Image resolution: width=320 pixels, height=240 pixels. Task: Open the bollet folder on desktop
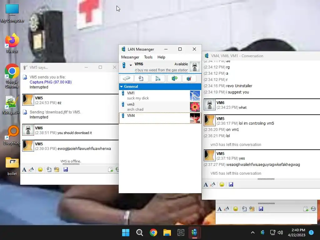click(12, 166)
